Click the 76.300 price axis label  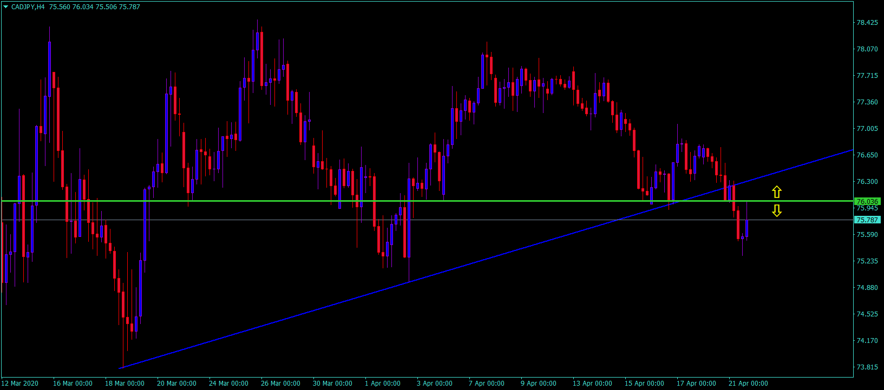pyautogui.click(x=867, y=182)
